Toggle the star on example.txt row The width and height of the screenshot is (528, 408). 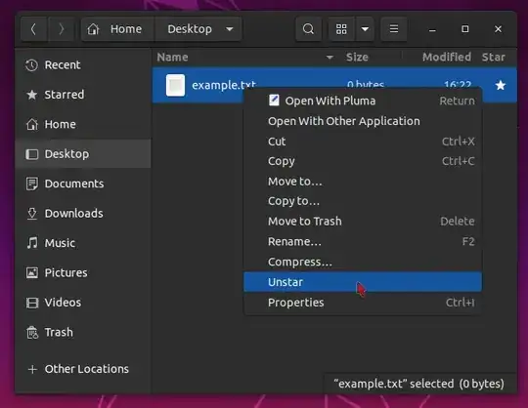(x=501, y=85)
